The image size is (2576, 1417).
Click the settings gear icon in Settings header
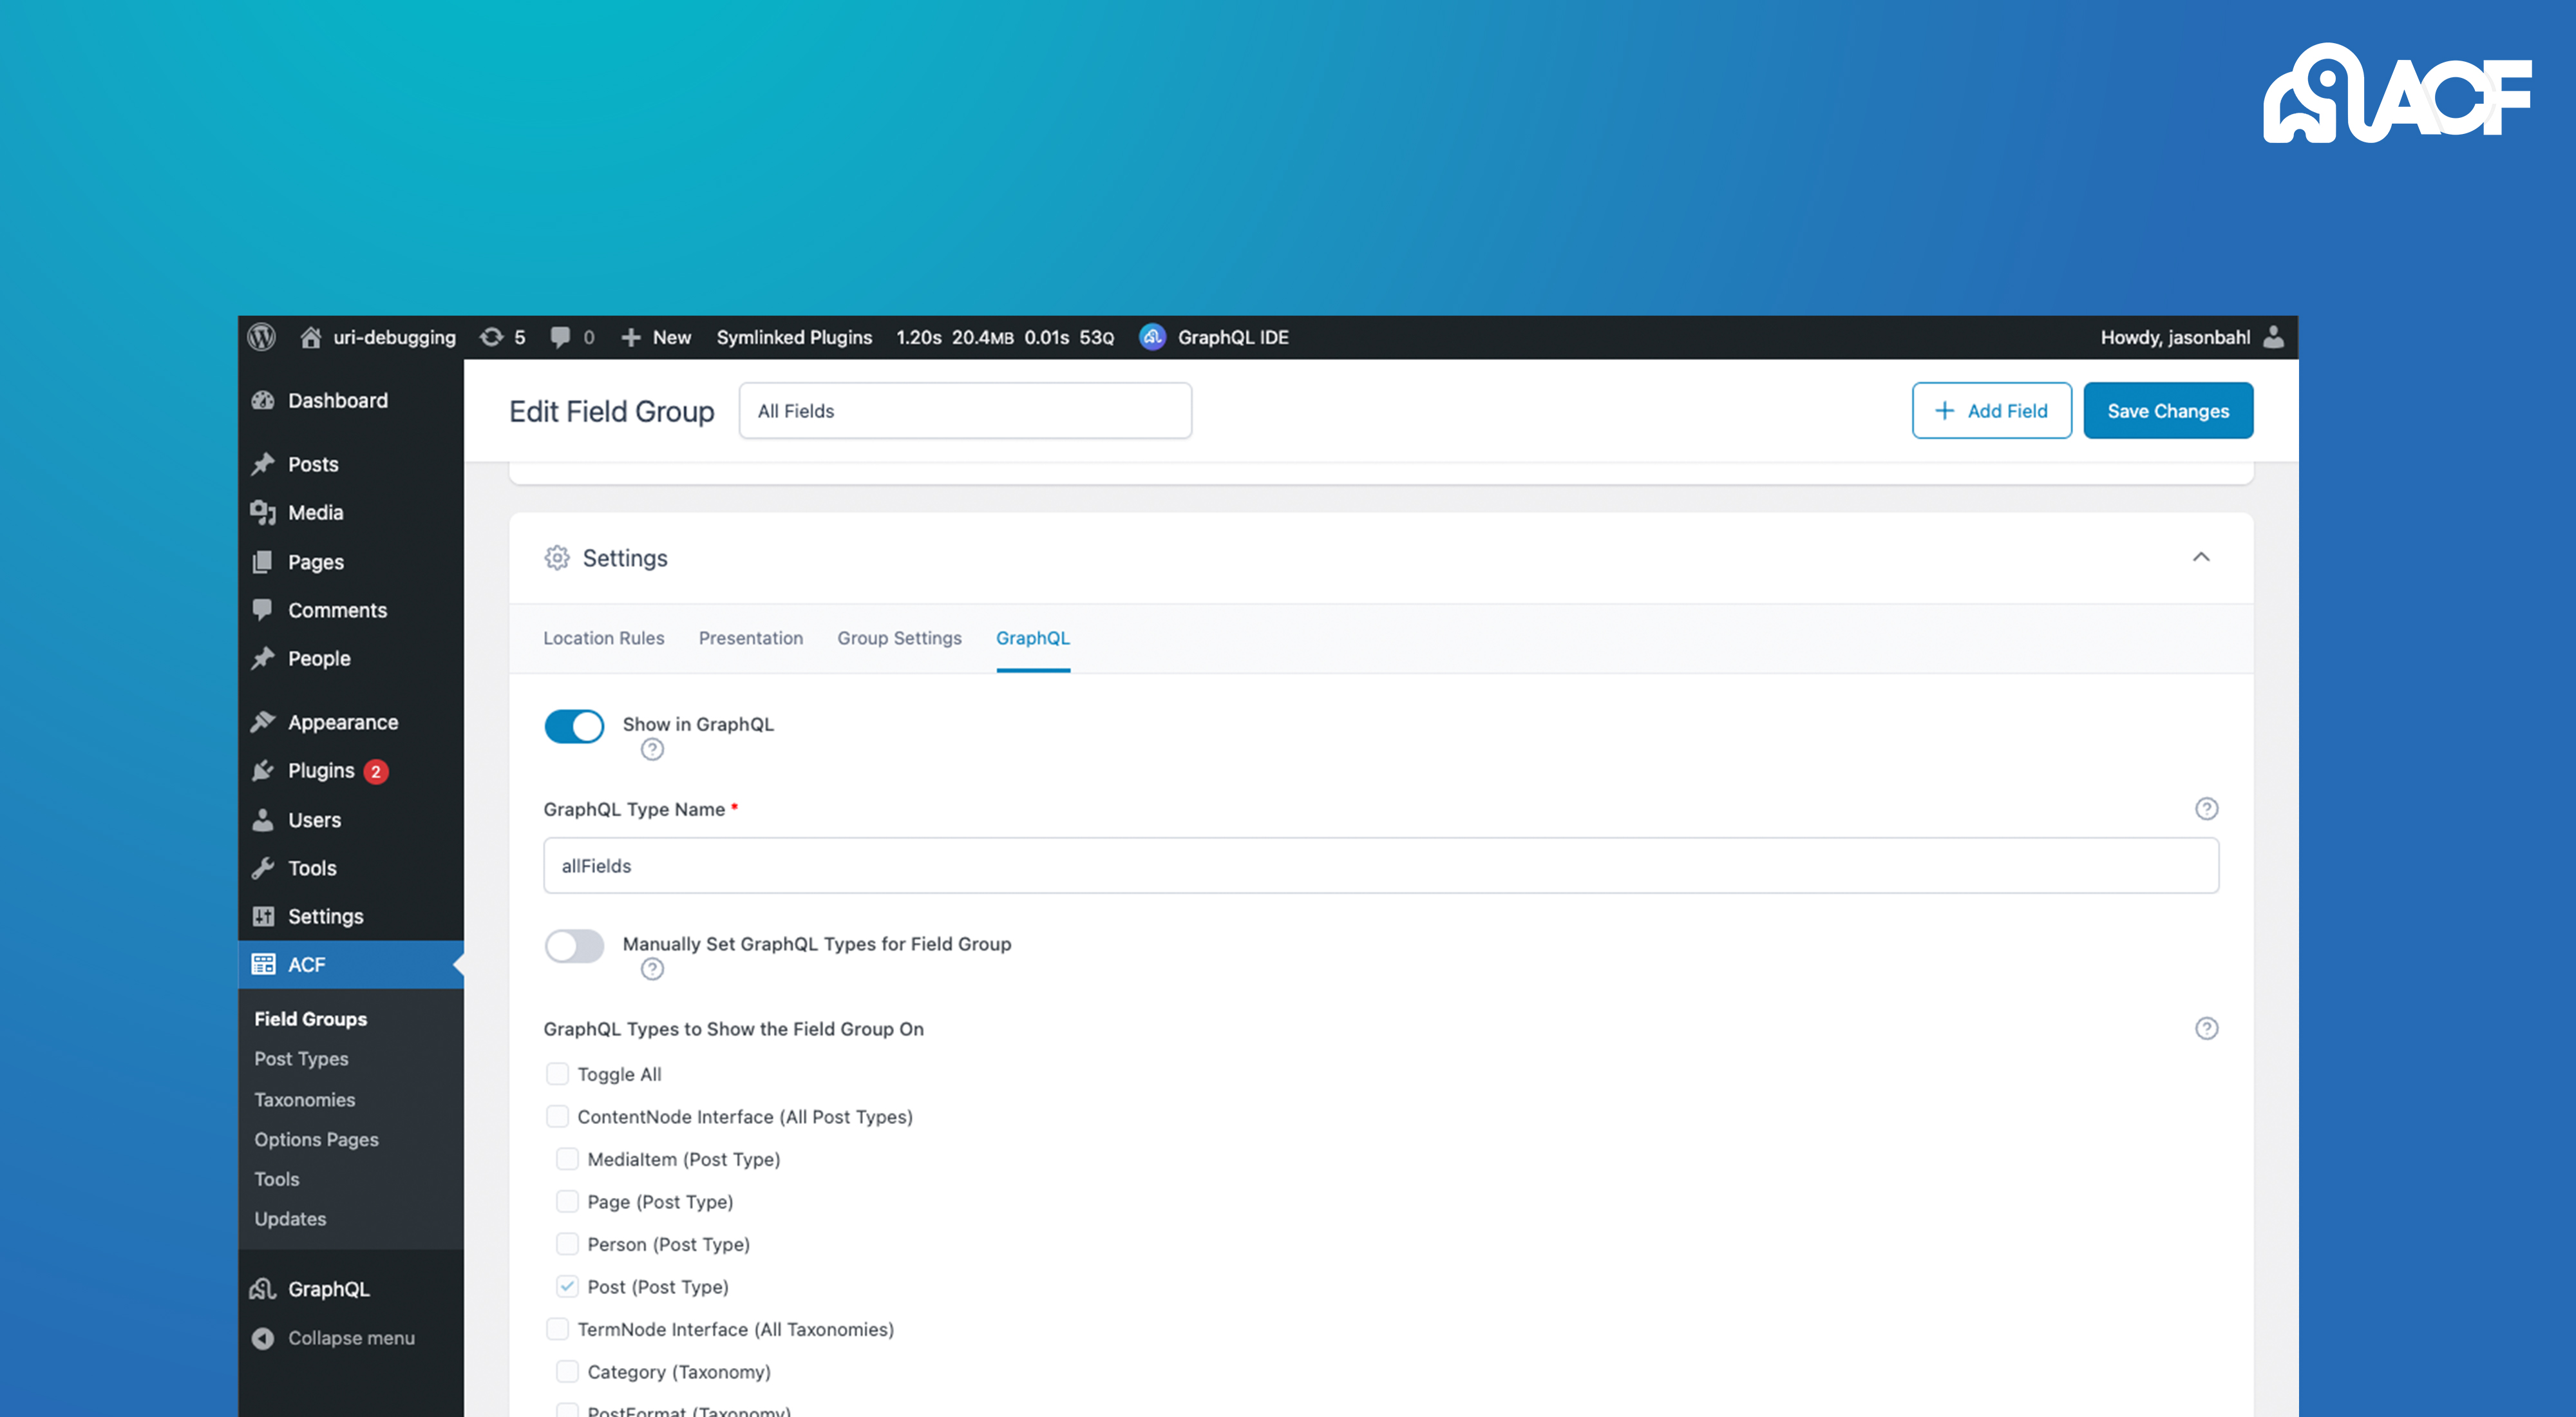click(558, 556)
